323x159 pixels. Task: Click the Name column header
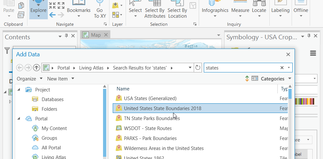click(x=123, y=89)
